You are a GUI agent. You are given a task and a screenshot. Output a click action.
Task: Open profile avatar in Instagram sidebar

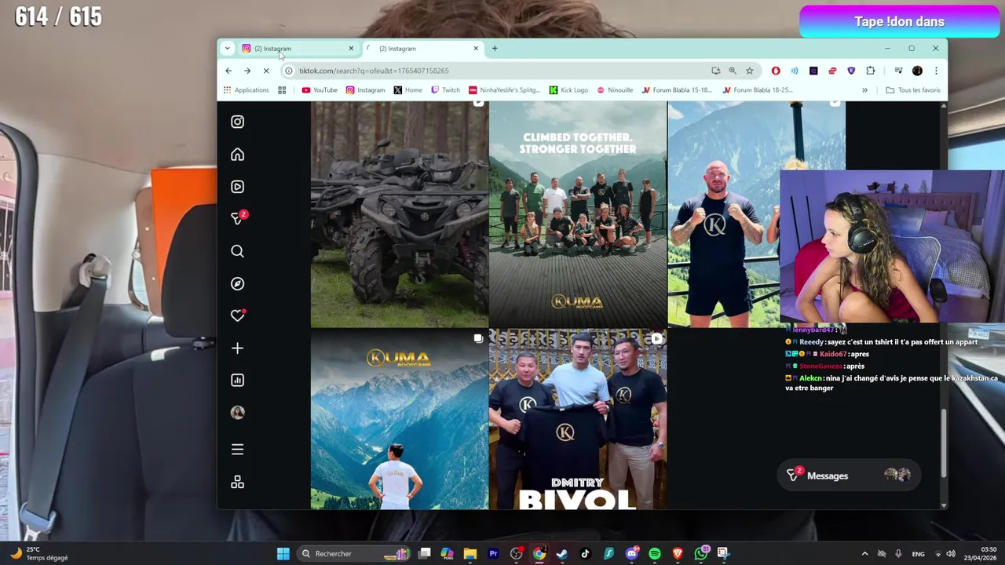point(237,412)
